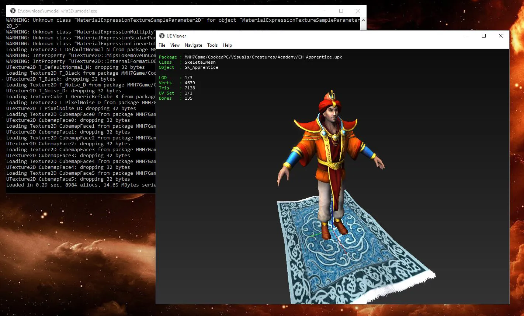Click the Bones count 135
The width and height of the screenshot is (524, 316).
tap(188, 98)
